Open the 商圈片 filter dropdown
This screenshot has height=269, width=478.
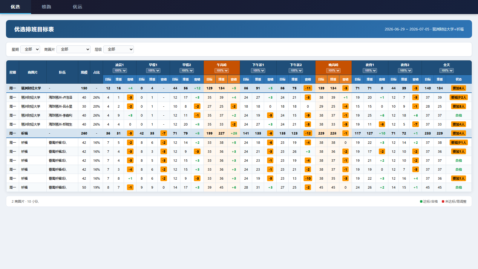pos(73,49)
